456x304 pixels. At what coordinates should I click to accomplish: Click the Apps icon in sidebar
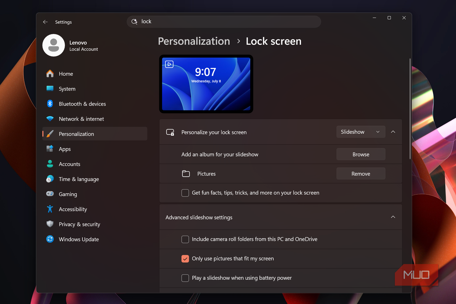50,149
